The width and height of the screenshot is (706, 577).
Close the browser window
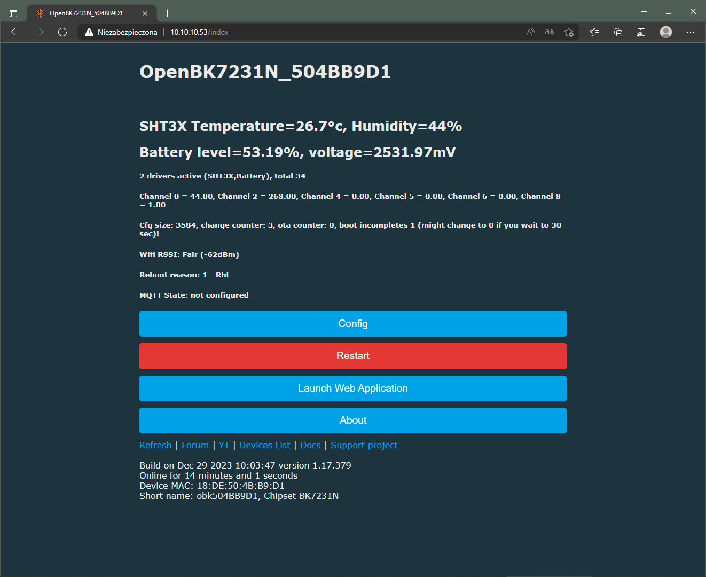pyautogui.click(x=693, y=11)
